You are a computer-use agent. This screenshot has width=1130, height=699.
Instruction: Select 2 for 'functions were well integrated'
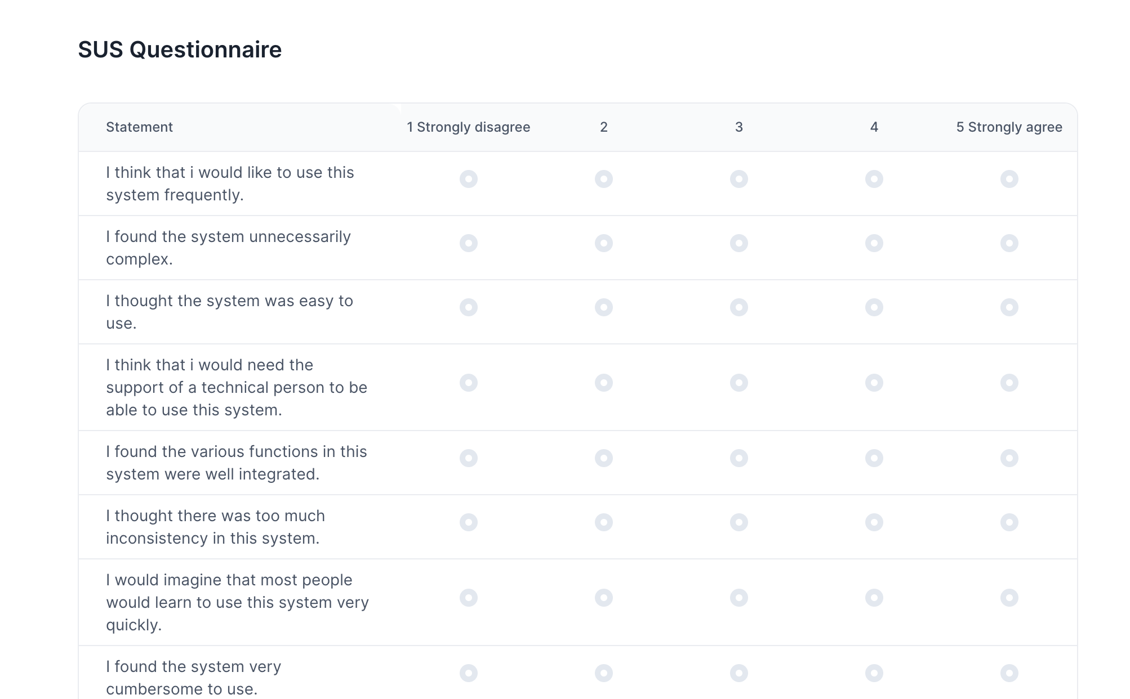pos(604,458)
